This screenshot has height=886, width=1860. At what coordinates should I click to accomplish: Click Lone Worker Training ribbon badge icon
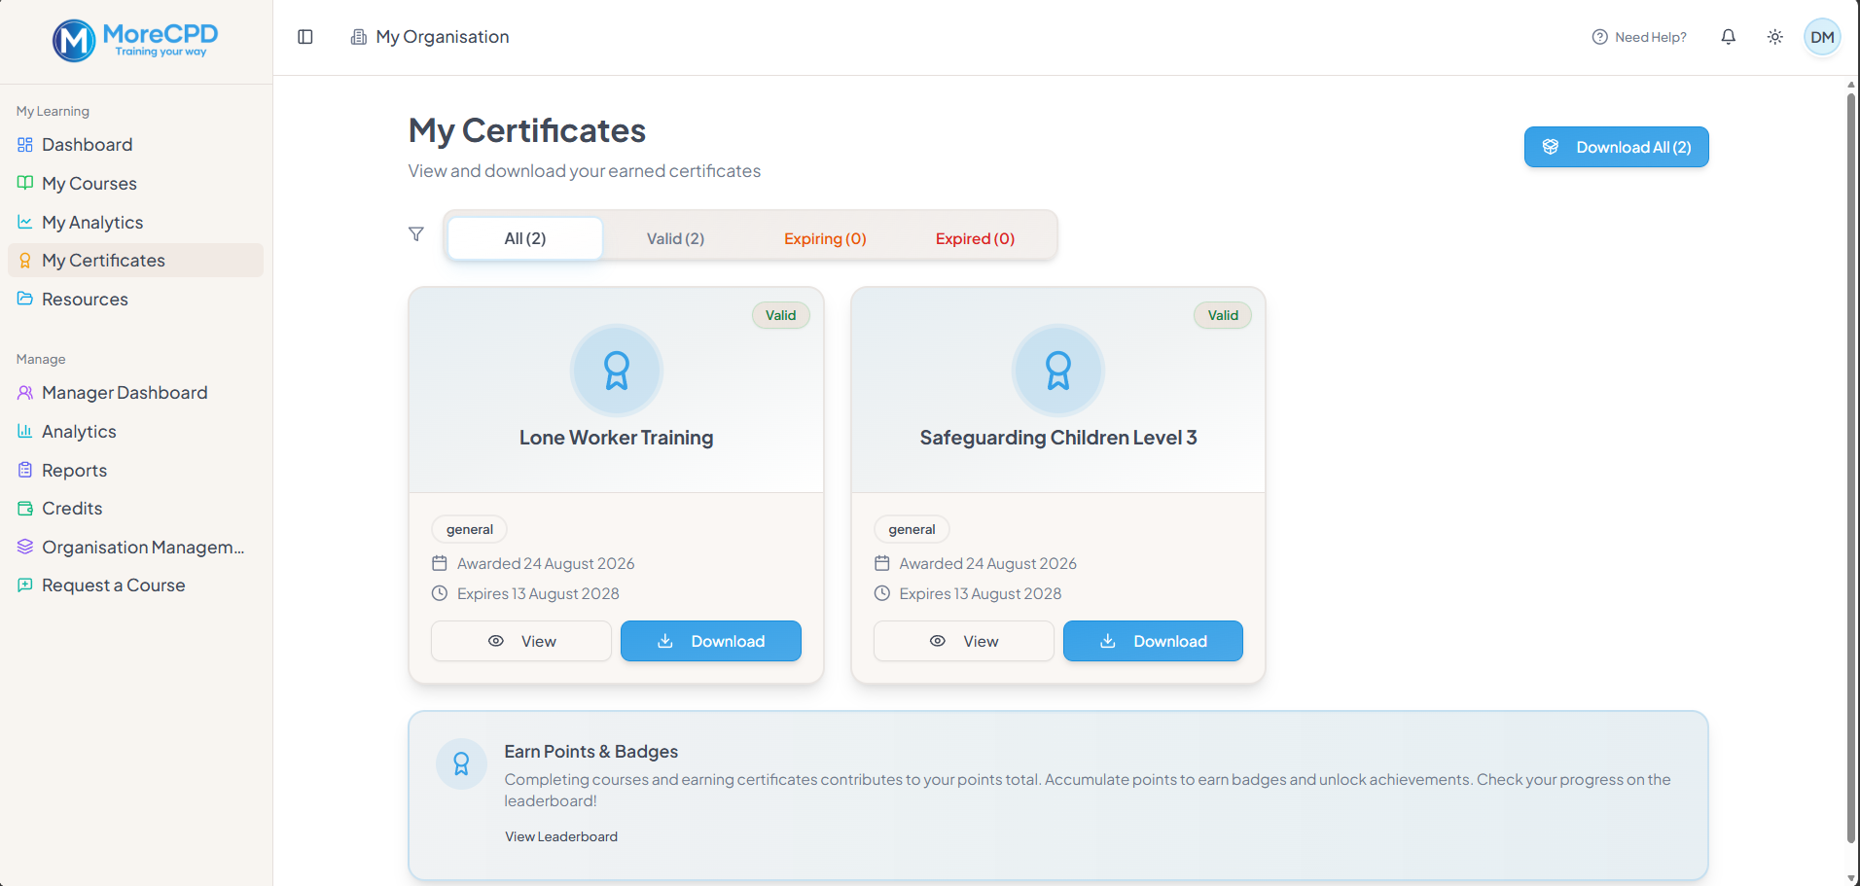[x=617, y=371]
